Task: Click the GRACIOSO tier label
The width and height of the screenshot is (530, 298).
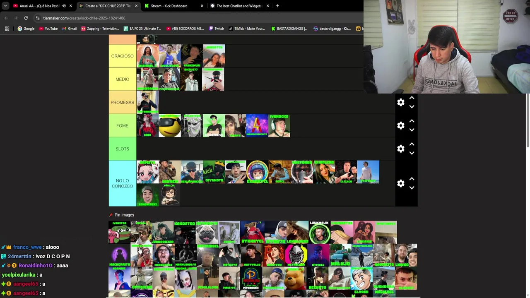Action: tap(122, 56)
